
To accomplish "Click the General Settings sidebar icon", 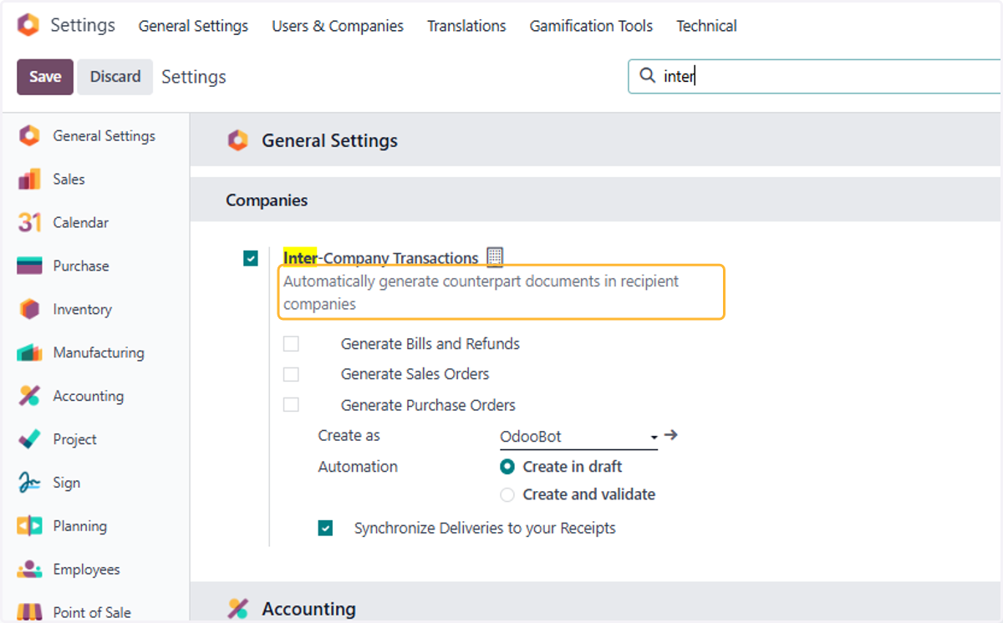I will (29, 135).
